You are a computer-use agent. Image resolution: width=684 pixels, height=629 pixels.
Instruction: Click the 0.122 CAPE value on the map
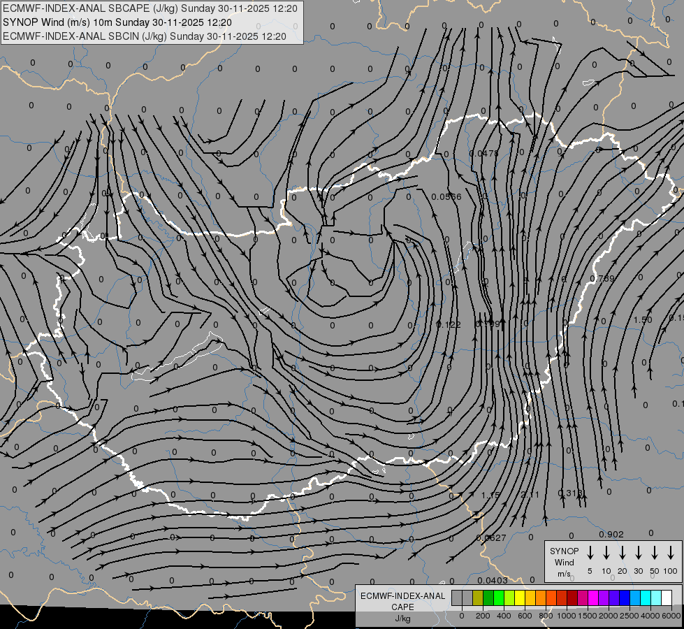[449, 324]
